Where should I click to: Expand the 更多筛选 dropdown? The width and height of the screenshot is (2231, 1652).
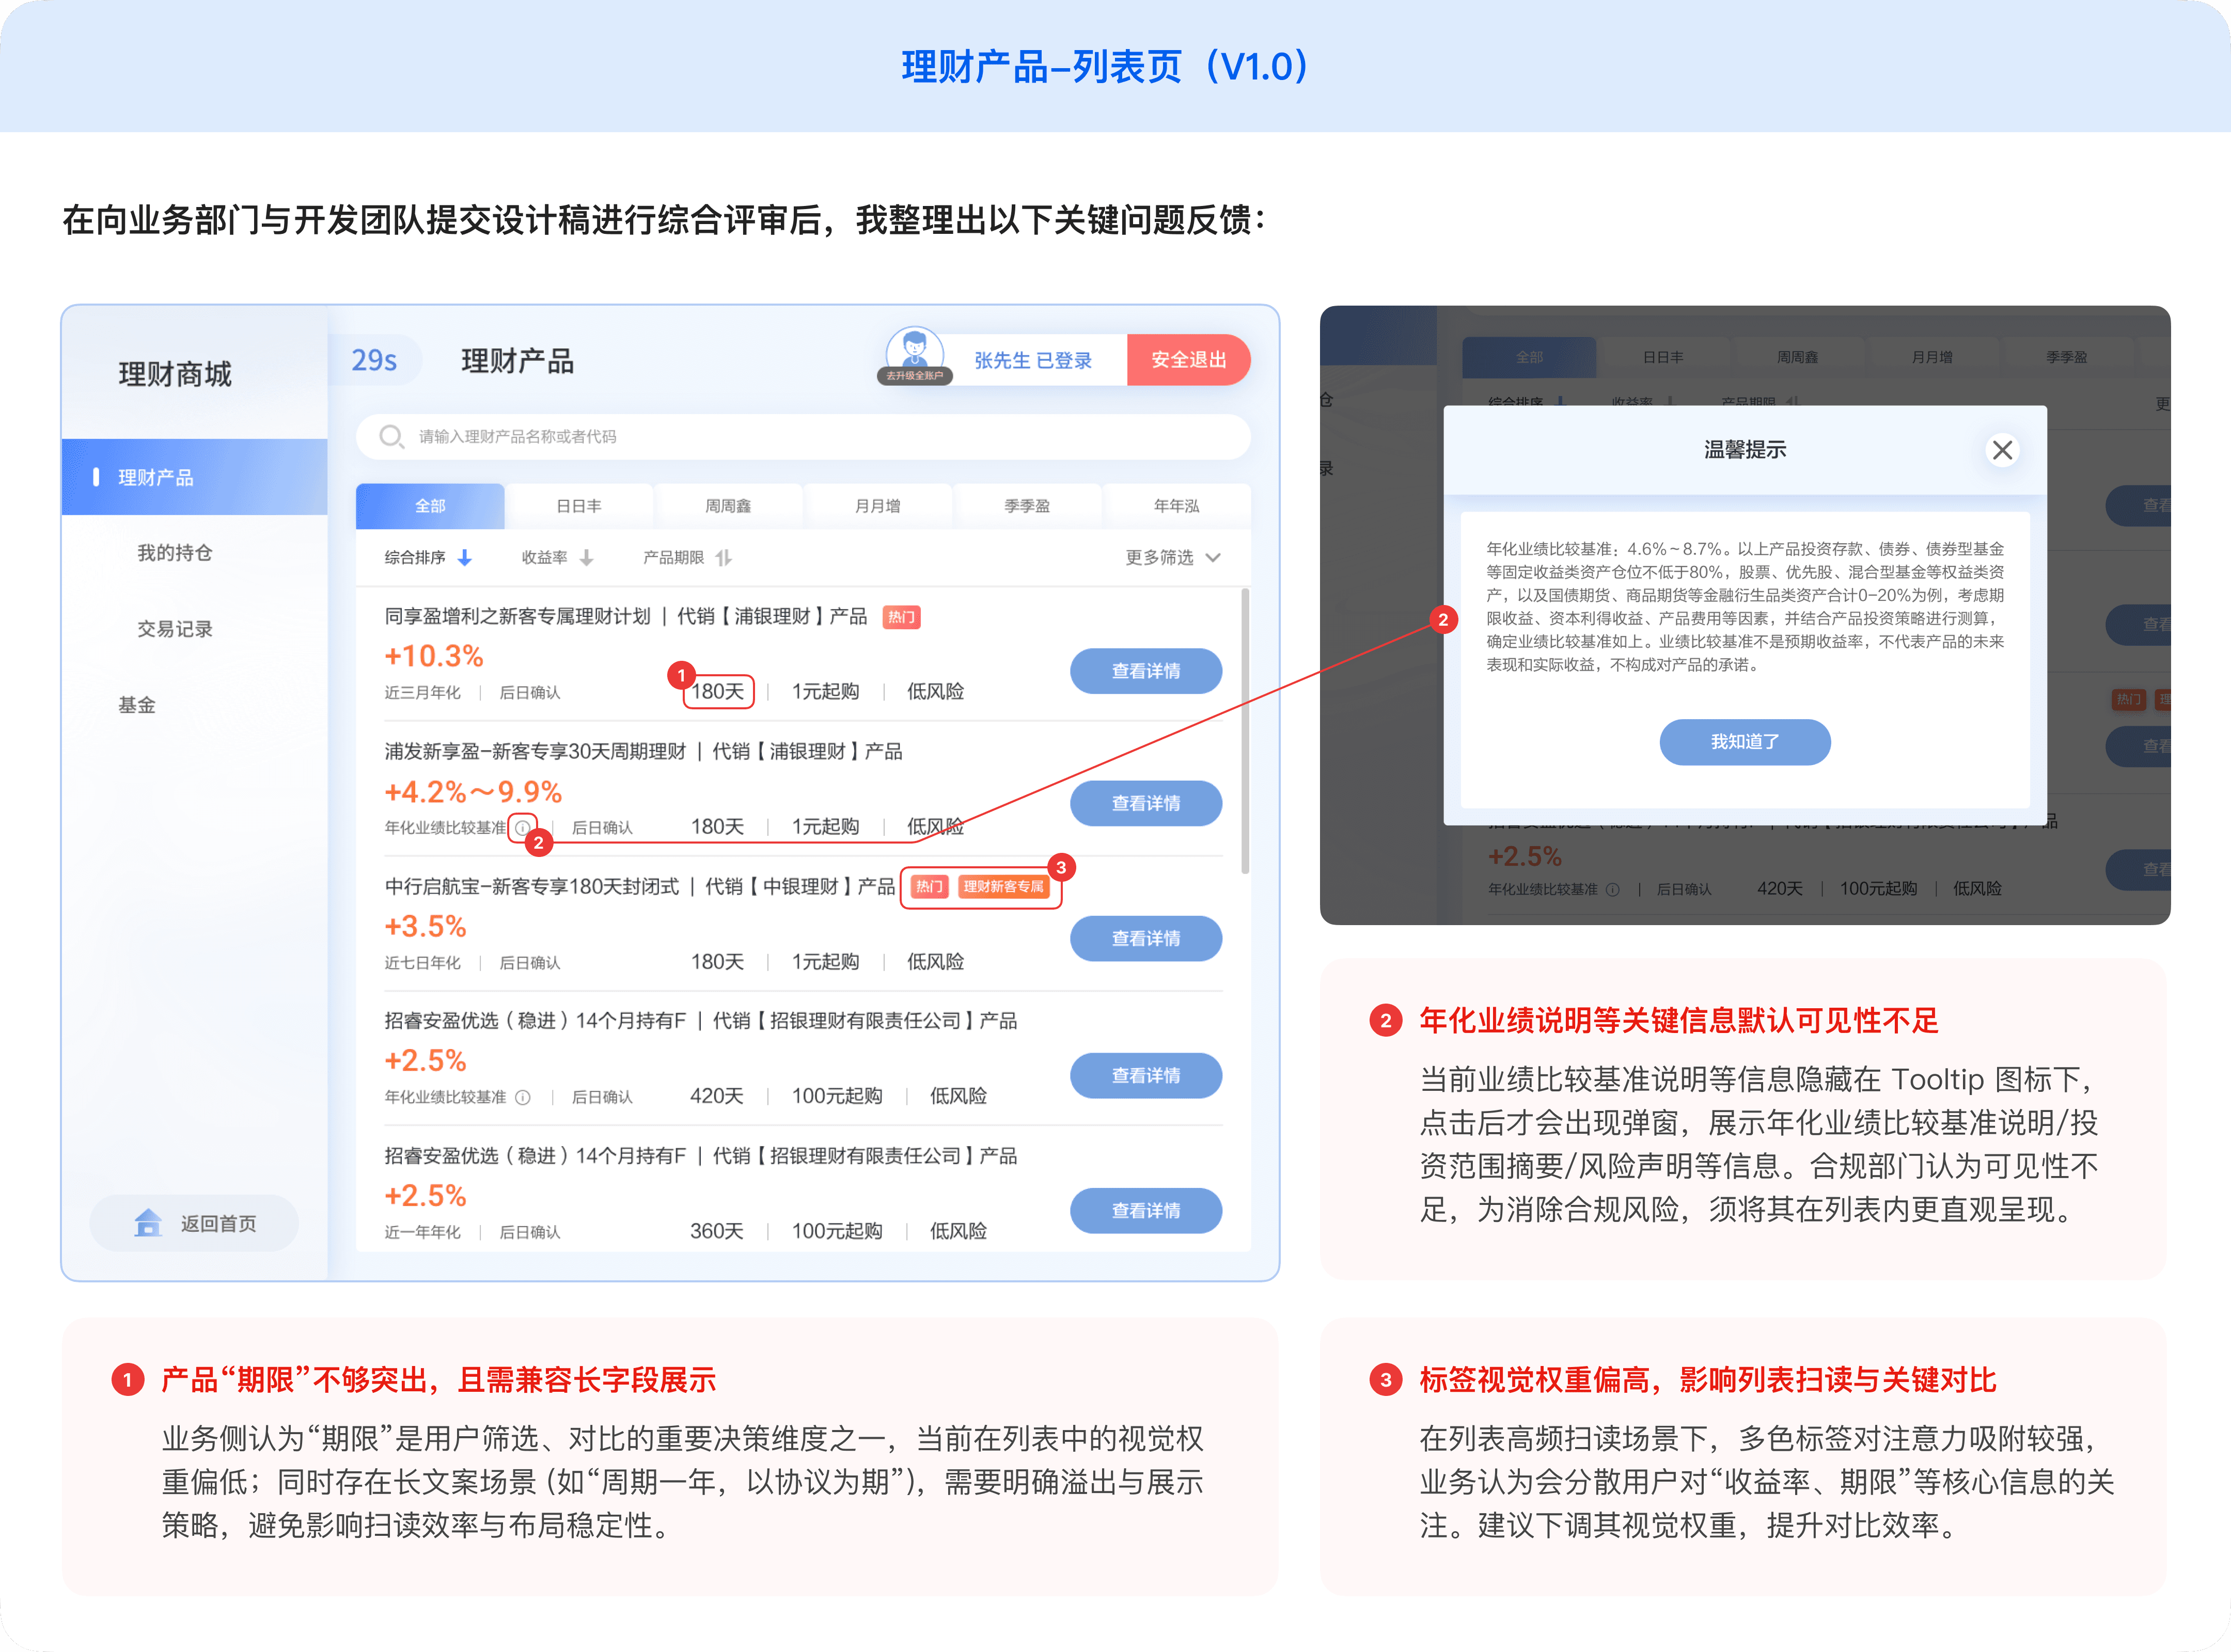point(1171,557)
